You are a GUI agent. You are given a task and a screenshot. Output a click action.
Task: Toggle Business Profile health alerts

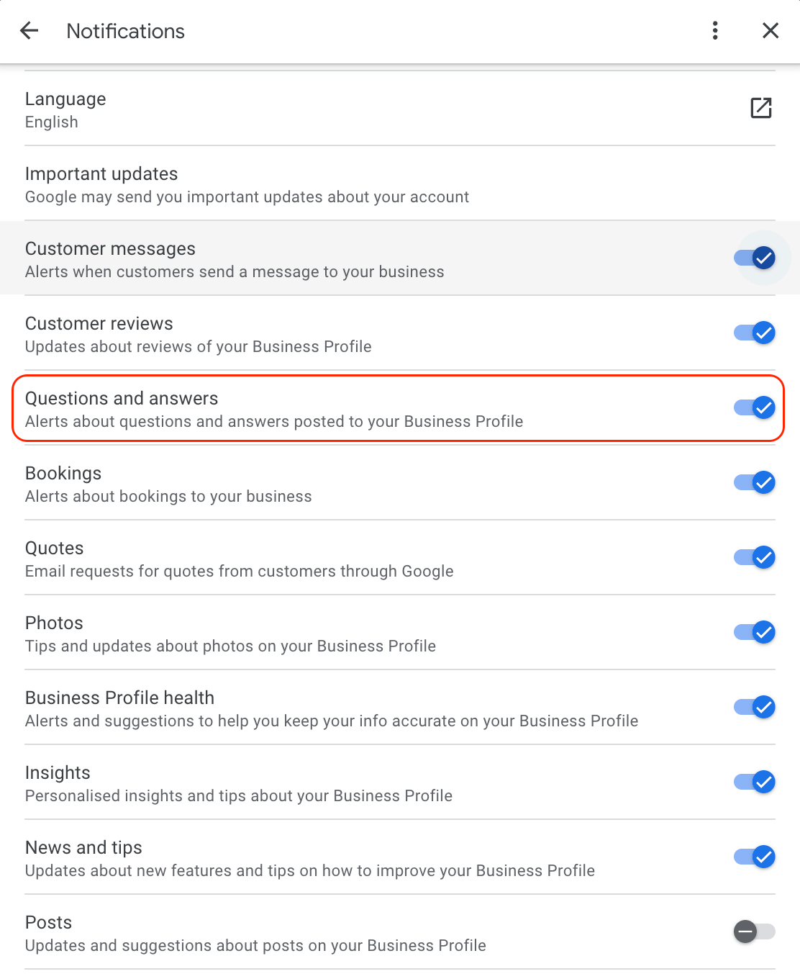tap(755, 707)
